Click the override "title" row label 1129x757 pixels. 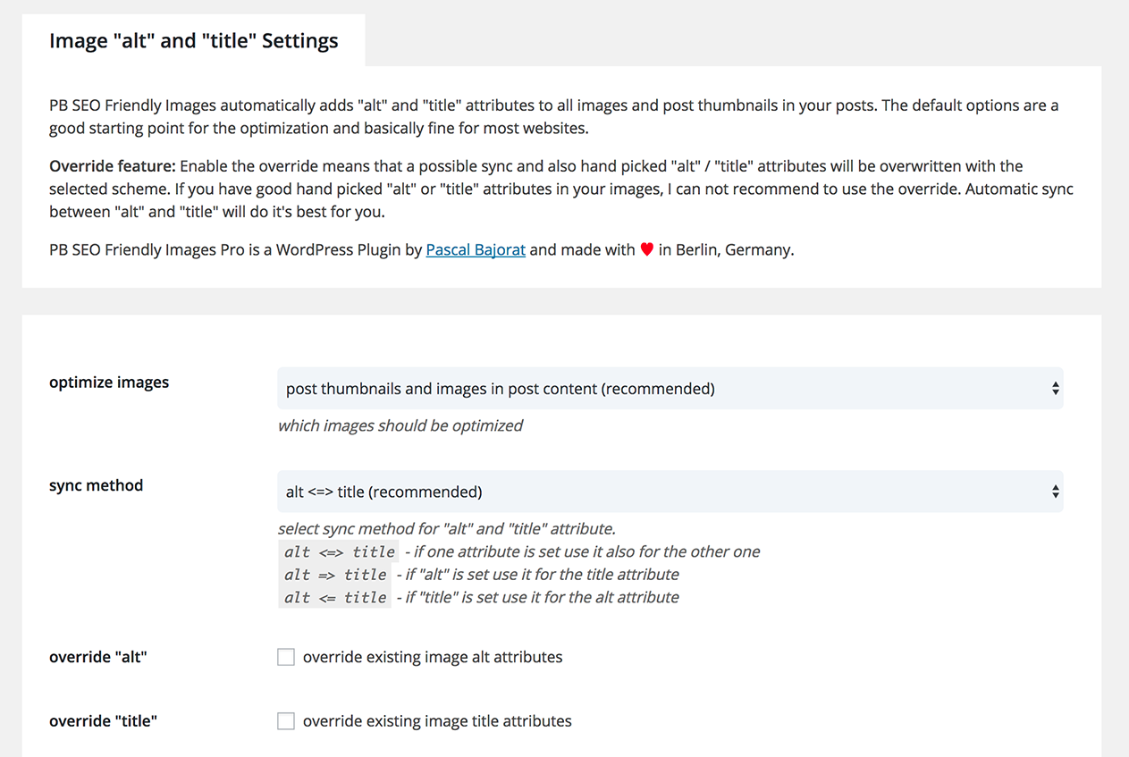103,720
